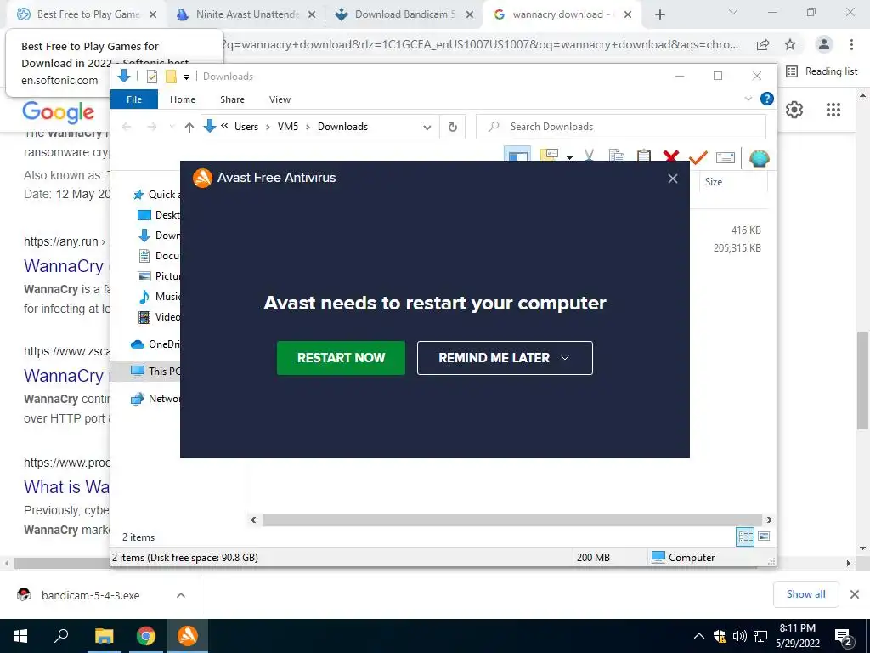Click the email envelope toolbar icon

pyautogui.click(x=726, y=157)
